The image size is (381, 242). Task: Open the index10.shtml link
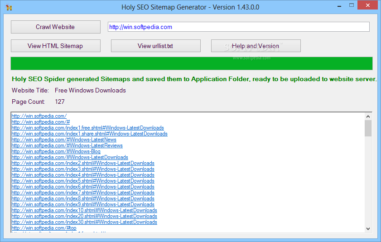(x=84, y=210)
